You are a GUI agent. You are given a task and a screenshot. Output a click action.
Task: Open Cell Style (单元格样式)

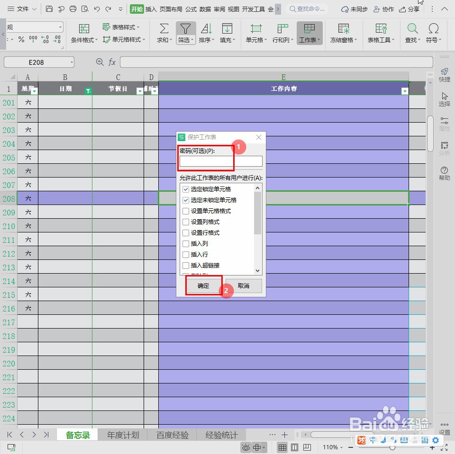tap(124, 39)
